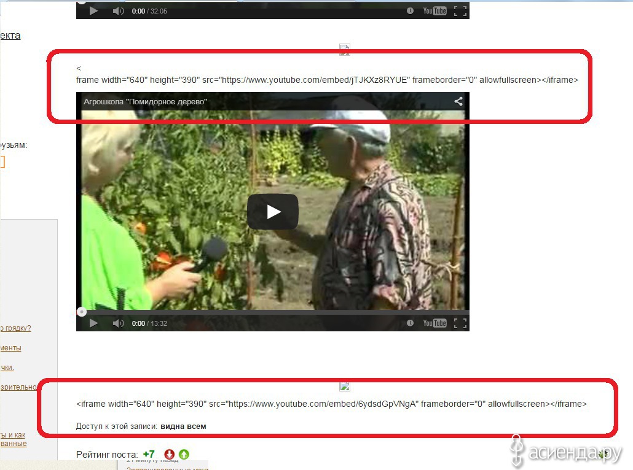
Task: Click the progress scrubber of the 13:32 video
Action: (82, 312)
